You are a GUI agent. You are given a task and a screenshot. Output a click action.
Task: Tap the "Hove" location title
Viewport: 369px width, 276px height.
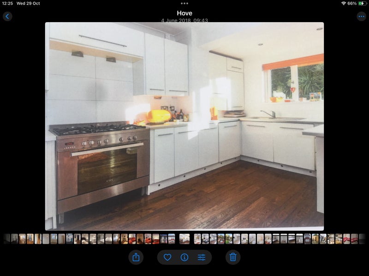pos(184,13)
